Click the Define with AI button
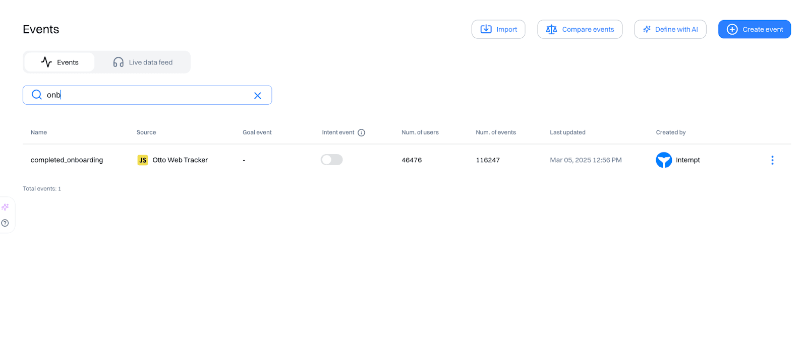This screenshot has height=357, width=807. click(670, 29)
